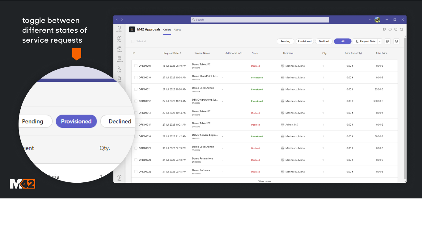Click the Demo Permissions service name
The image size is (422, 237).
tap(203, 158)
